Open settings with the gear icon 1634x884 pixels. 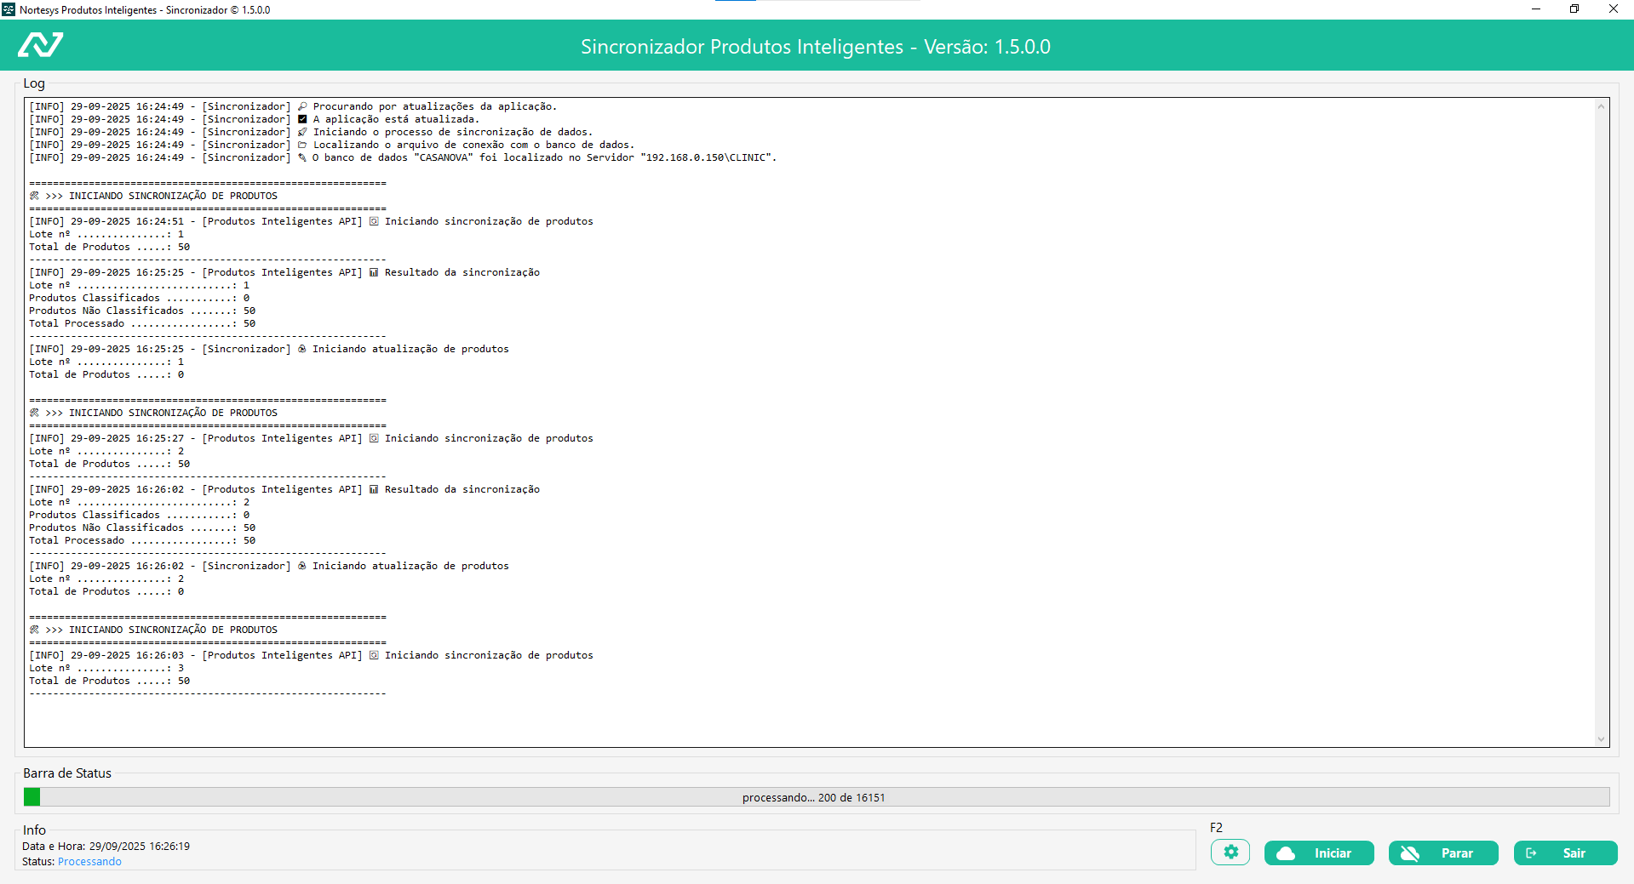tap(1230, 853)
